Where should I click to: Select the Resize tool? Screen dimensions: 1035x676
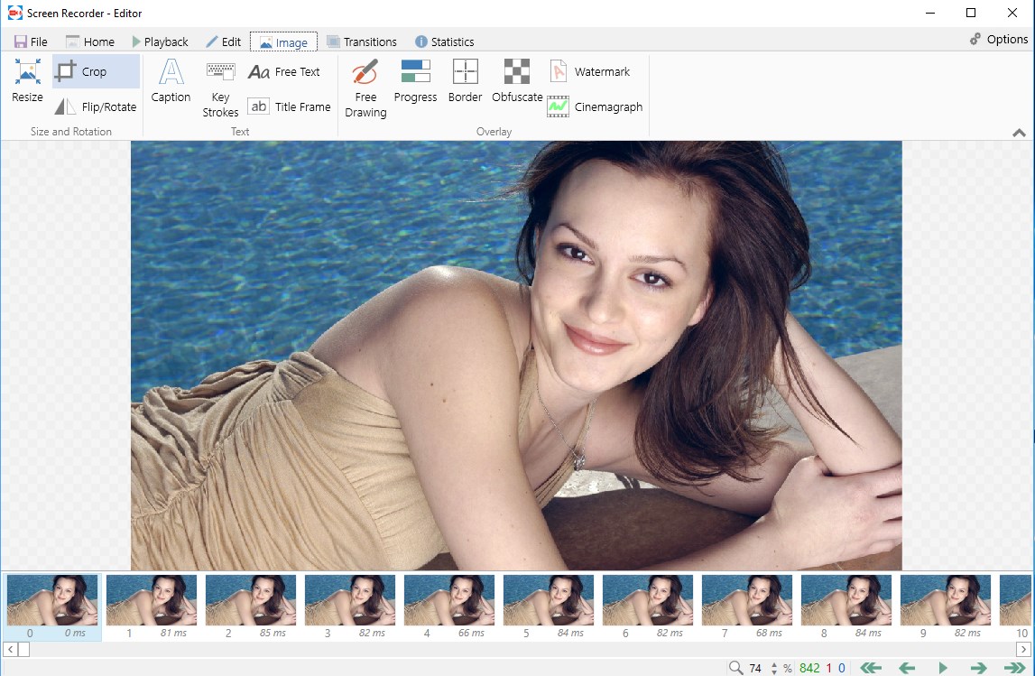27,81
